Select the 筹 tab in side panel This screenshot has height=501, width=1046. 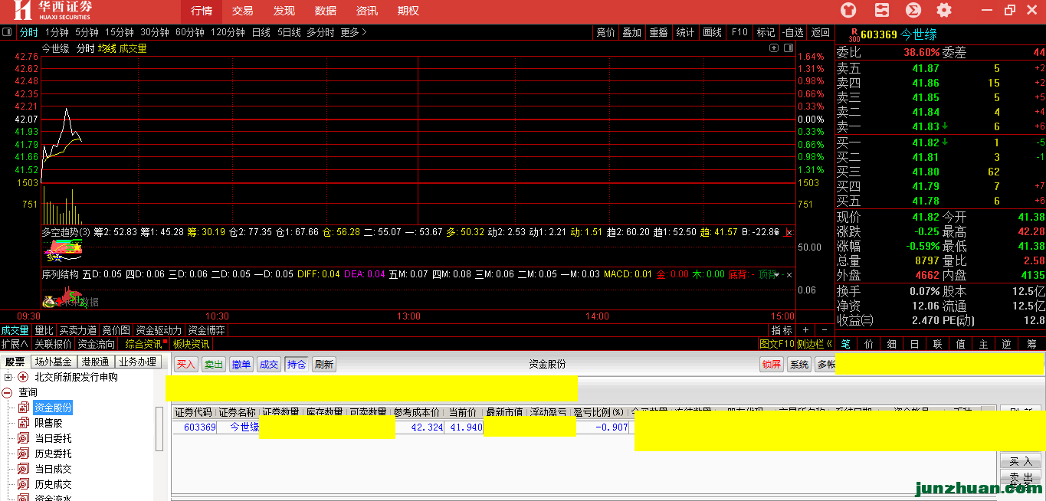click(x=1032, y=344)
